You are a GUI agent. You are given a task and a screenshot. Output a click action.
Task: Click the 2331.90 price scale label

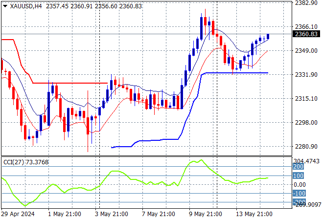pyautogui.click(x=306, y=74)
